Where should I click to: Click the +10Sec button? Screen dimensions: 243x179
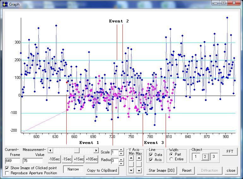click(92, 159)
